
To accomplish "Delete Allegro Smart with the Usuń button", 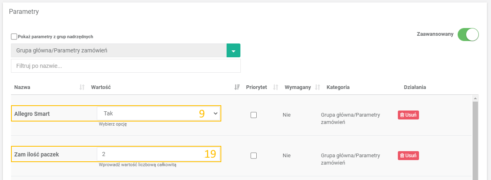I will pos(408,115).
